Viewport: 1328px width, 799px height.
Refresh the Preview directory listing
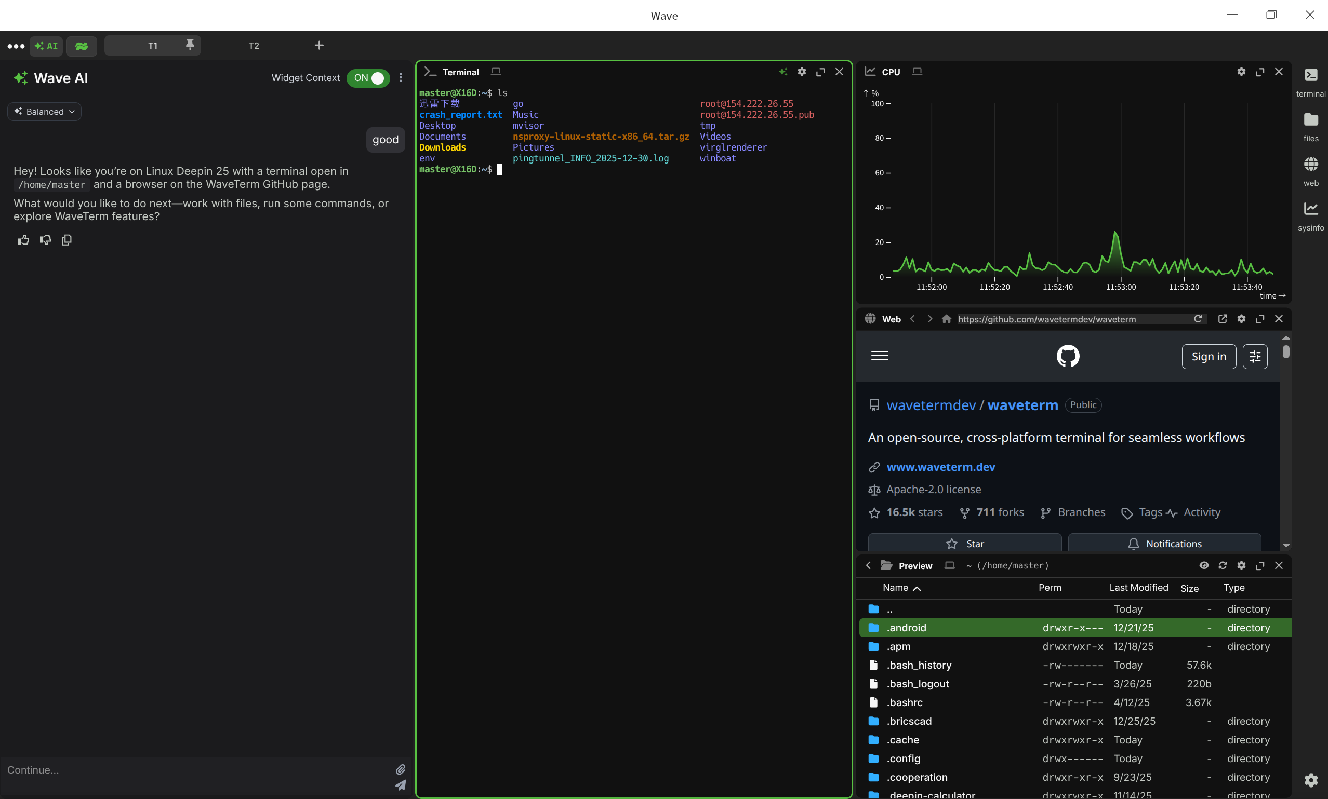[x=1223, y=565]
